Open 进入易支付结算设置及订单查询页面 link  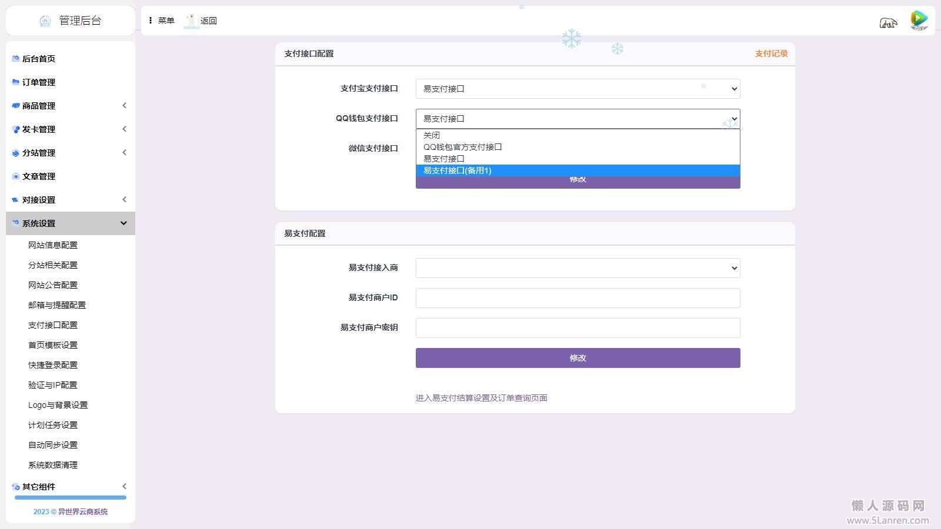pyautogui.click(x=481, y=398)
